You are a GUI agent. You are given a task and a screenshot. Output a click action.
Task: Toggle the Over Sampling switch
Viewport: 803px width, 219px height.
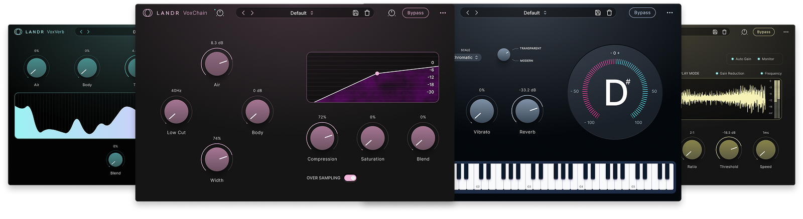tap(350, 178)
